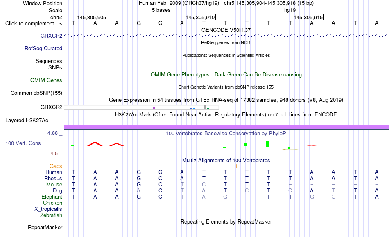
Task: Click the C base in Rhesus alignment row
Action: coord(160,178)
